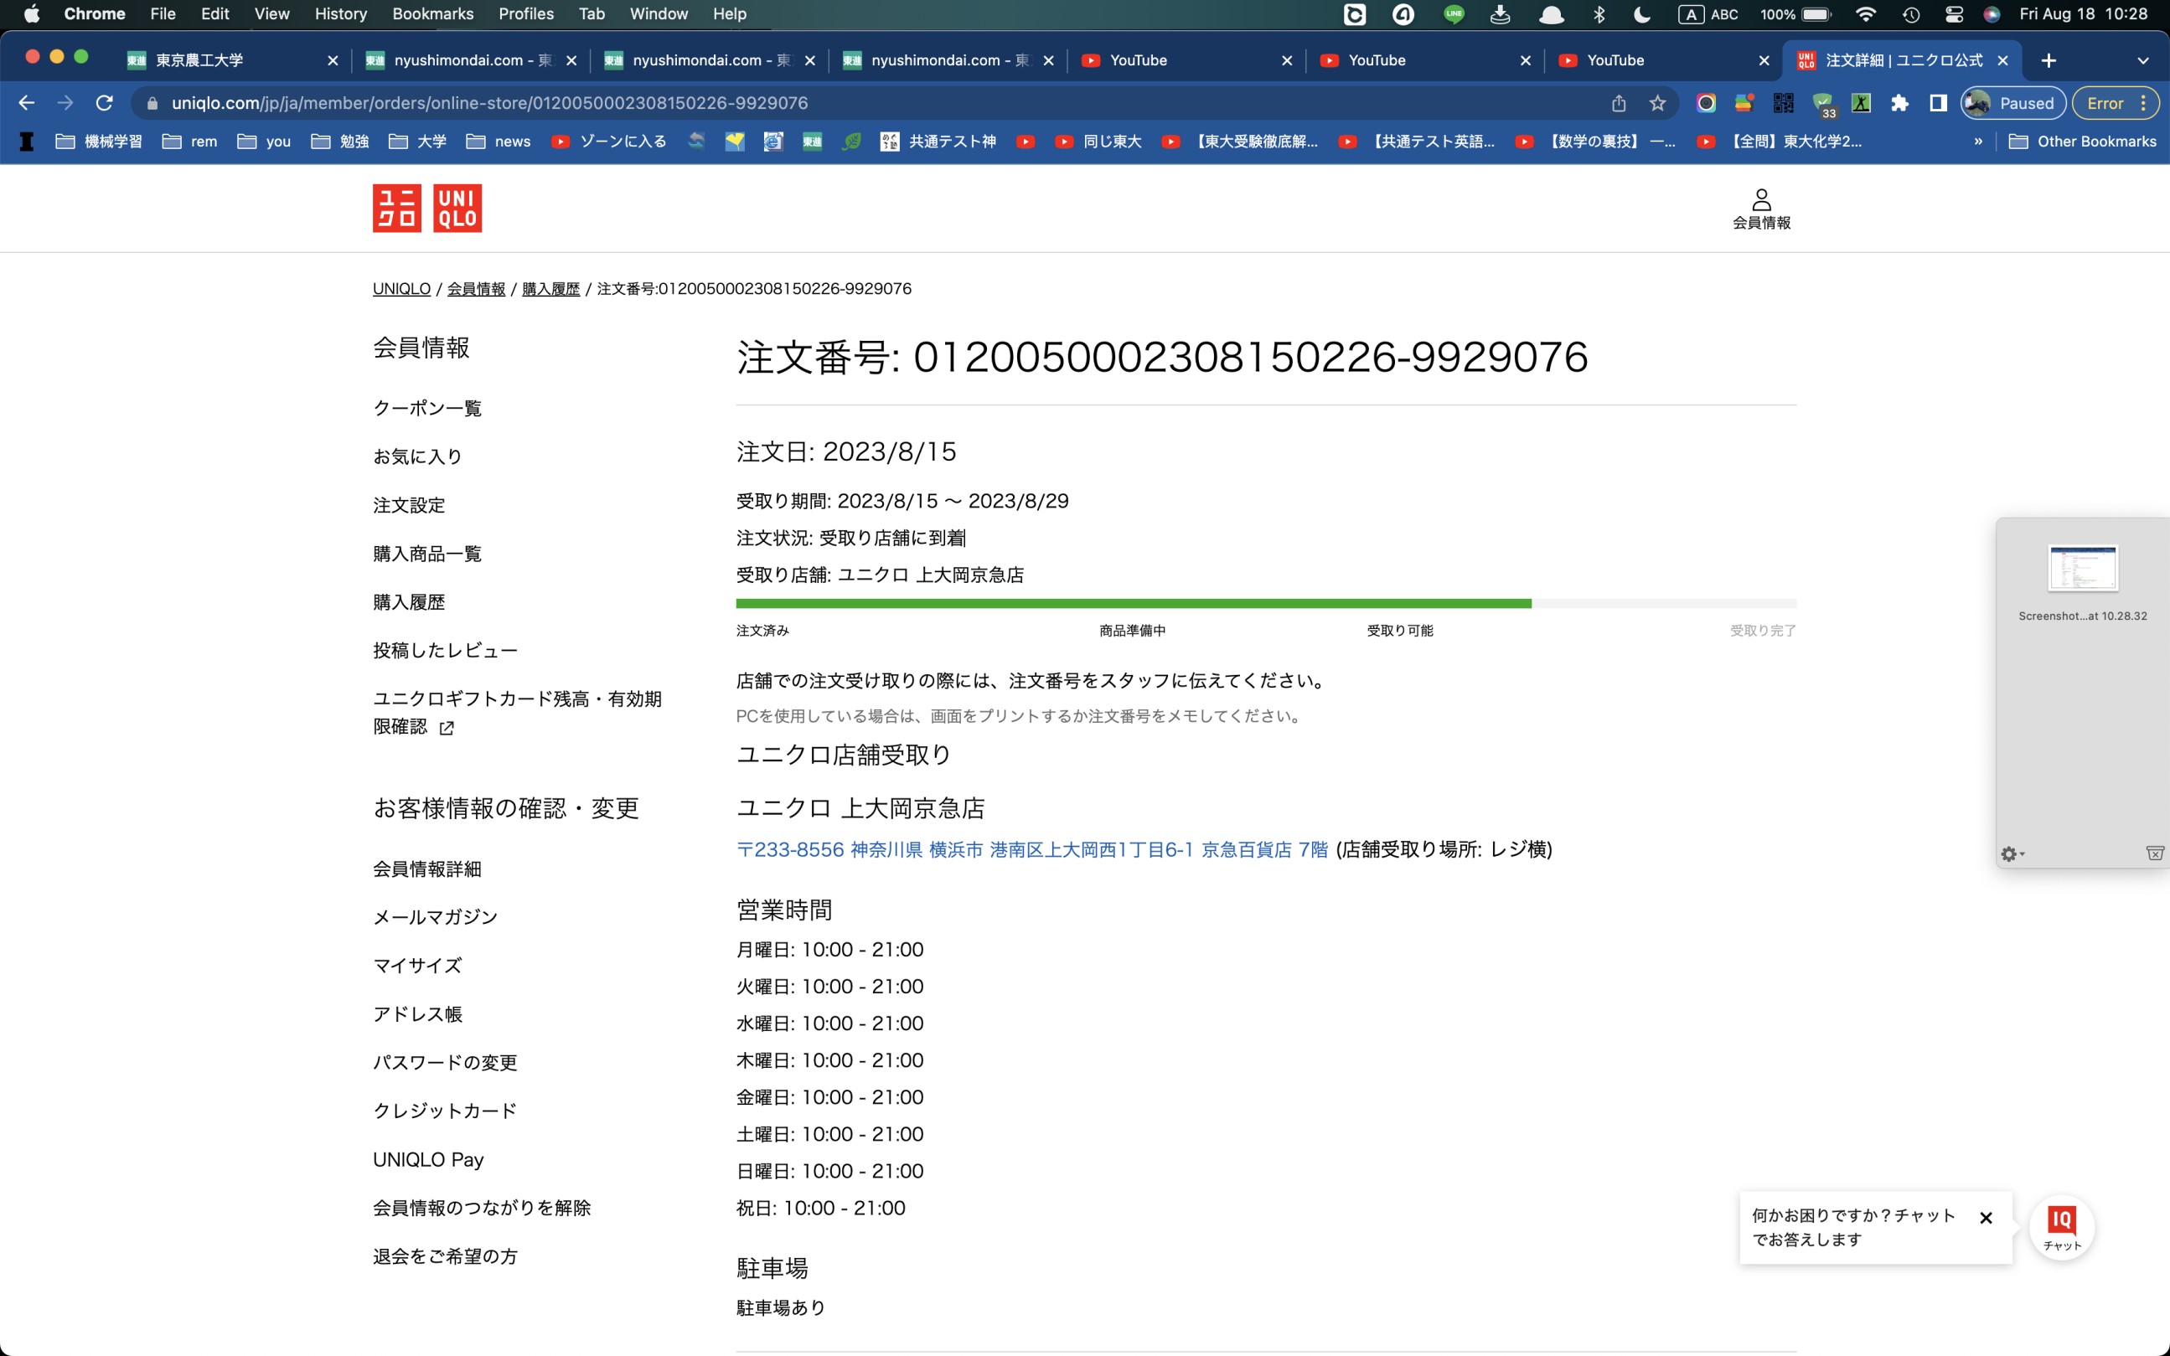The height and width of the screenshot is (1356, 2170).
Task: Open the Bookmarks menu in menu bar
Action: tap(432, 13)
